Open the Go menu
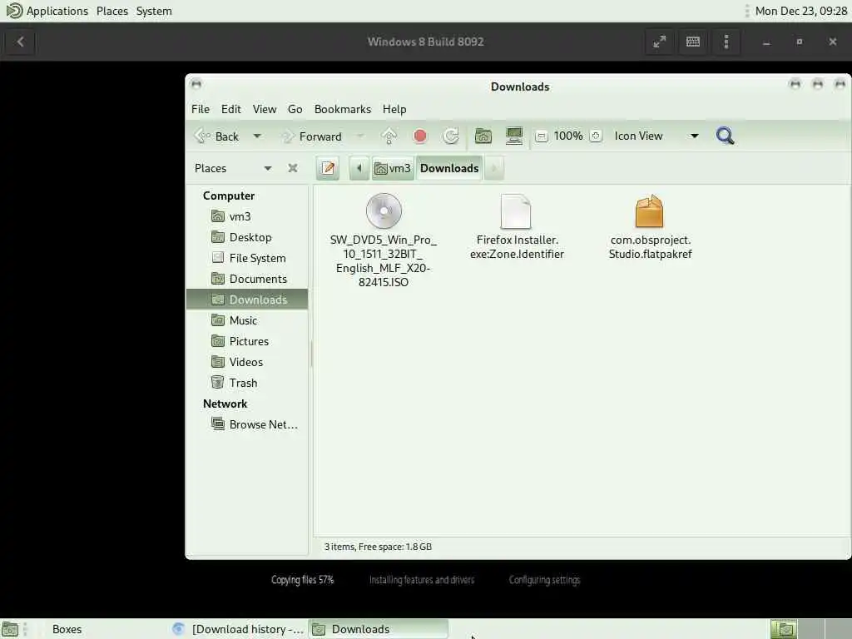 pyautogui.click(x=295, y=109)
